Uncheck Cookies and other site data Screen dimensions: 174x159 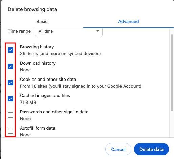[x=10, y=83]
